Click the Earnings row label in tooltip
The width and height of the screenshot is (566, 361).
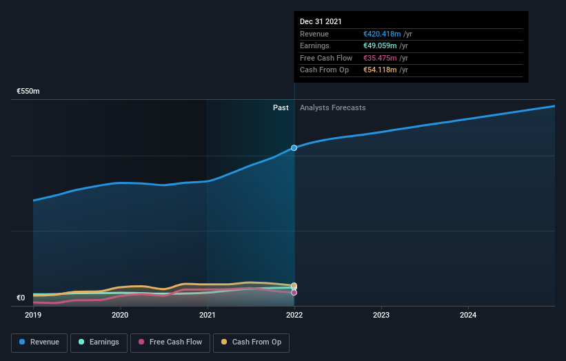[x=314, y=45]
